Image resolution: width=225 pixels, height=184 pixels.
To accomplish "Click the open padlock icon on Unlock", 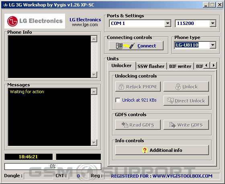I will pos(178,87).
